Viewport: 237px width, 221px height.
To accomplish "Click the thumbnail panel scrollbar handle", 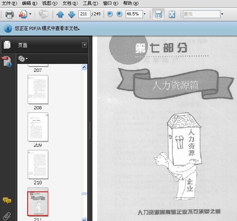I will [84, 193].
